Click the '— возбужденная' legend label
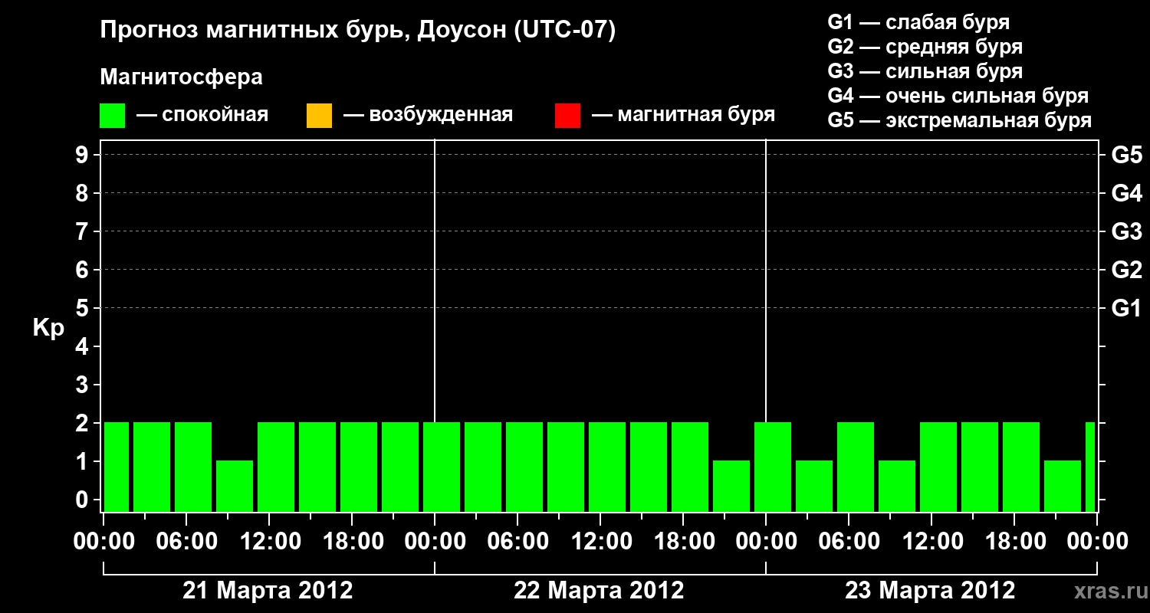 pos(428,115)
